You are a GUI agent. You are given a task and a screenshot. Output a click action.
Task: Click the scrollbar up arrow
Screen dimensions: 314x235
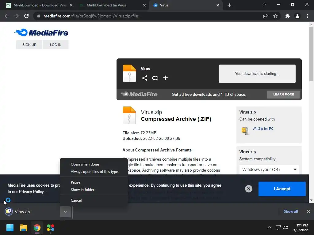(x=311, y=24)
